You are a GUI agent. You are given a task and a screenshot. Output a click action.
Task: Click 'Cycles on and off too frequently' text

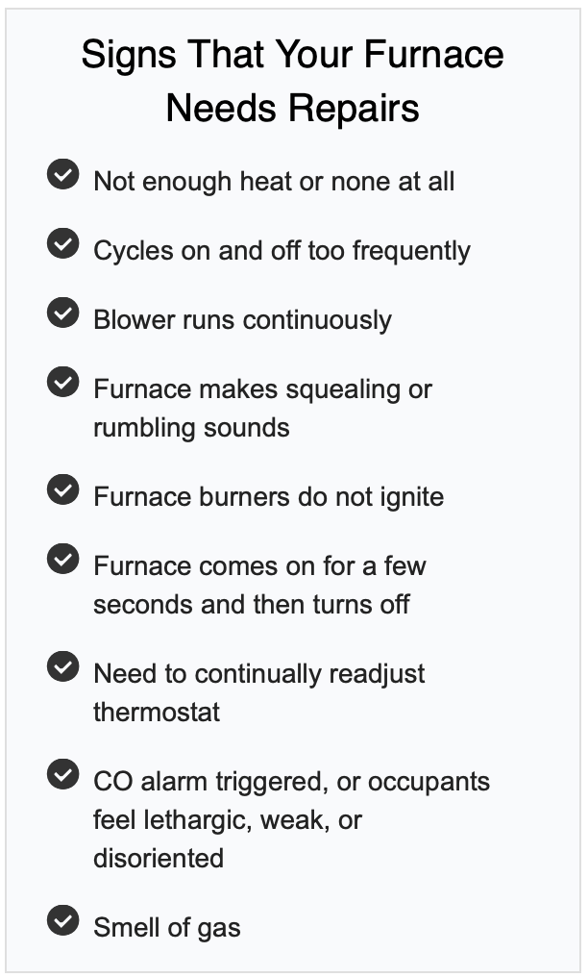point(282,251)
